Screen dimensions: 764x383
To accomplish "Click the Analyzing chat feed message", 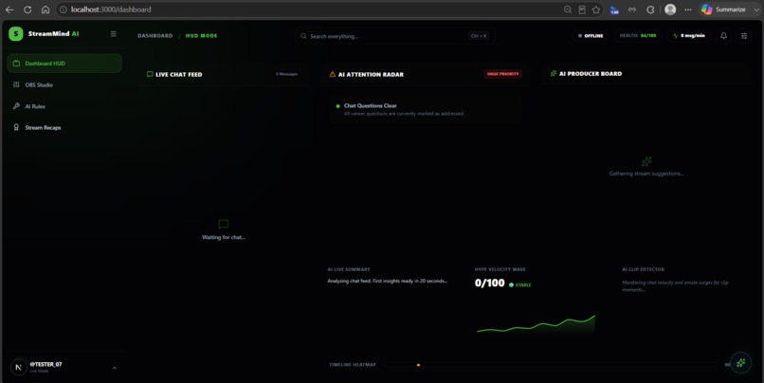I will click(388, 282).
